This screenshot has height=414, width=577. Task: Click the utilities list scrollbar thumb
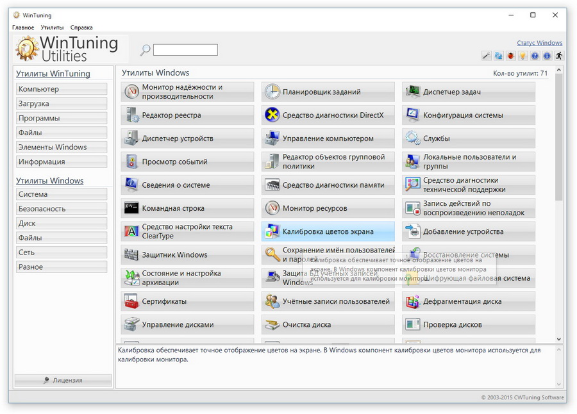(x=559, y=137)
